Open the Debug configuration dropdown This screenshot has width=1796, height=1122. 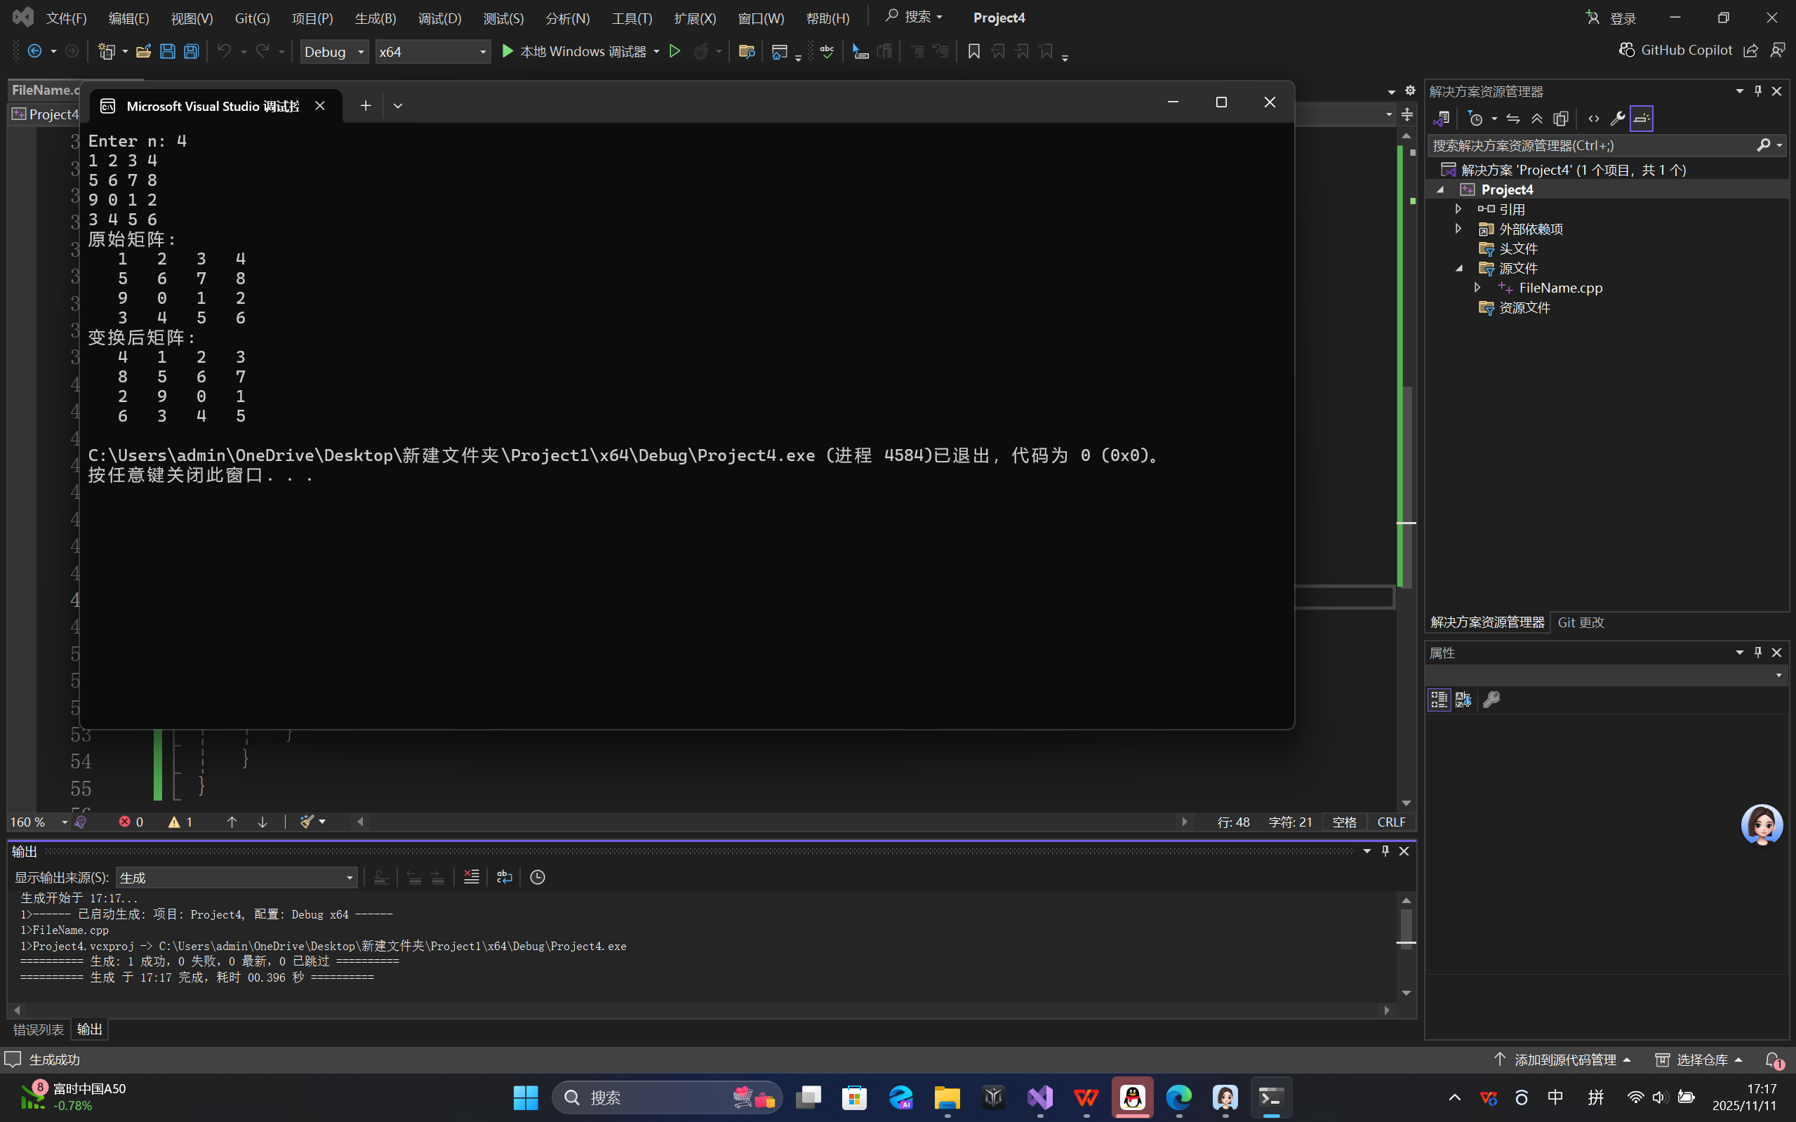334,51
